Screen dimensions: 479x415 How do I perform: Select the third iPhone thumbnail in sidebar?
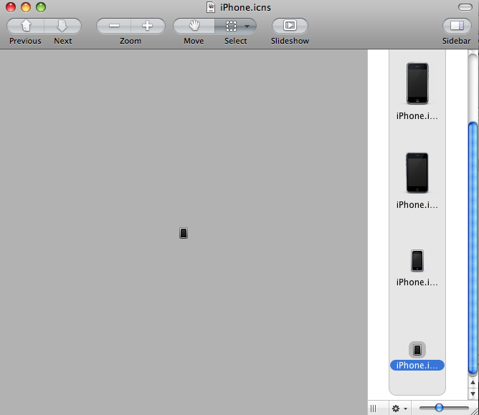pyautogui.click(x=417, y=260)
